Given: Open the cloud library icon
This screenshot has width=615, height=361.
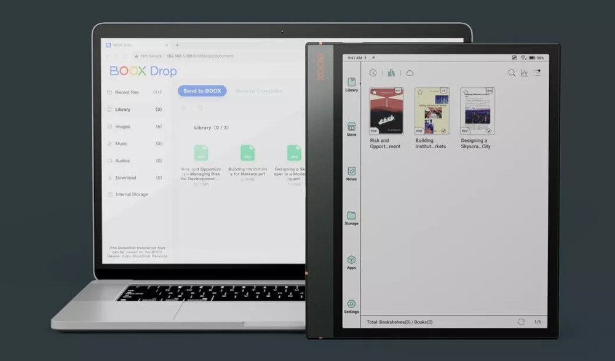Looking at the screenshot, I should point(410,73).
